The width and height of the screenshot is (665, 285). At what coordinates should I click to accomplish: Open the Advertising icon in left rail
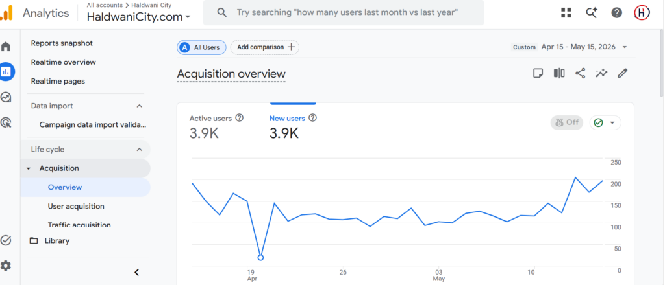coord(6,122)
